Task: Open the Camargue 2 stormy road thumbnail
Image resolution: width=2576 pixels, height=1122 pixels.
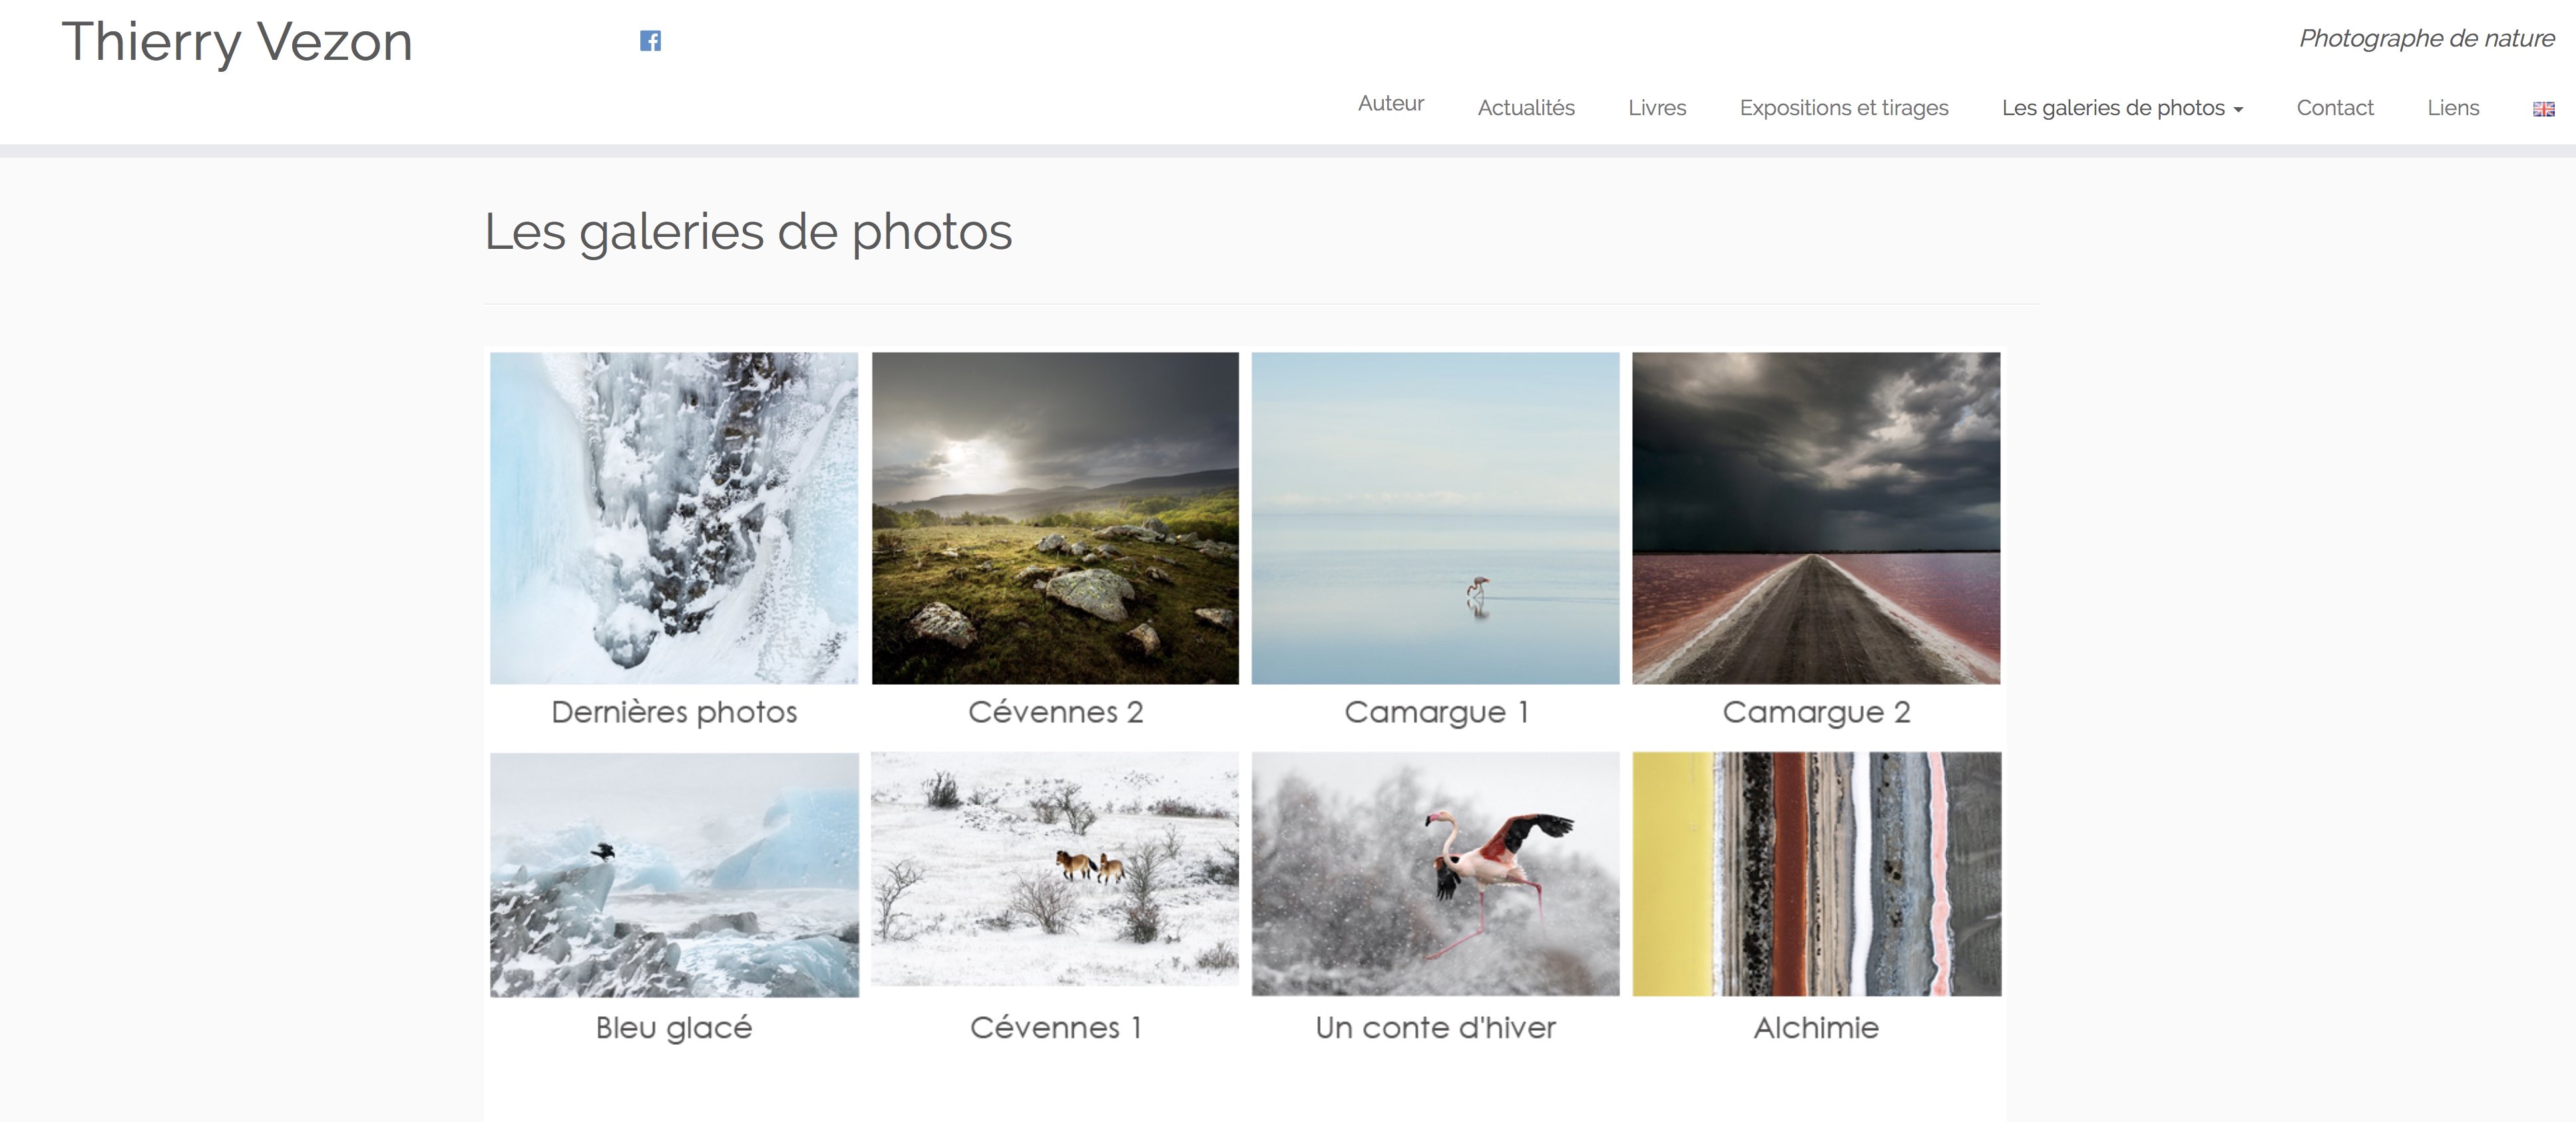Action: pos(1816,518)
